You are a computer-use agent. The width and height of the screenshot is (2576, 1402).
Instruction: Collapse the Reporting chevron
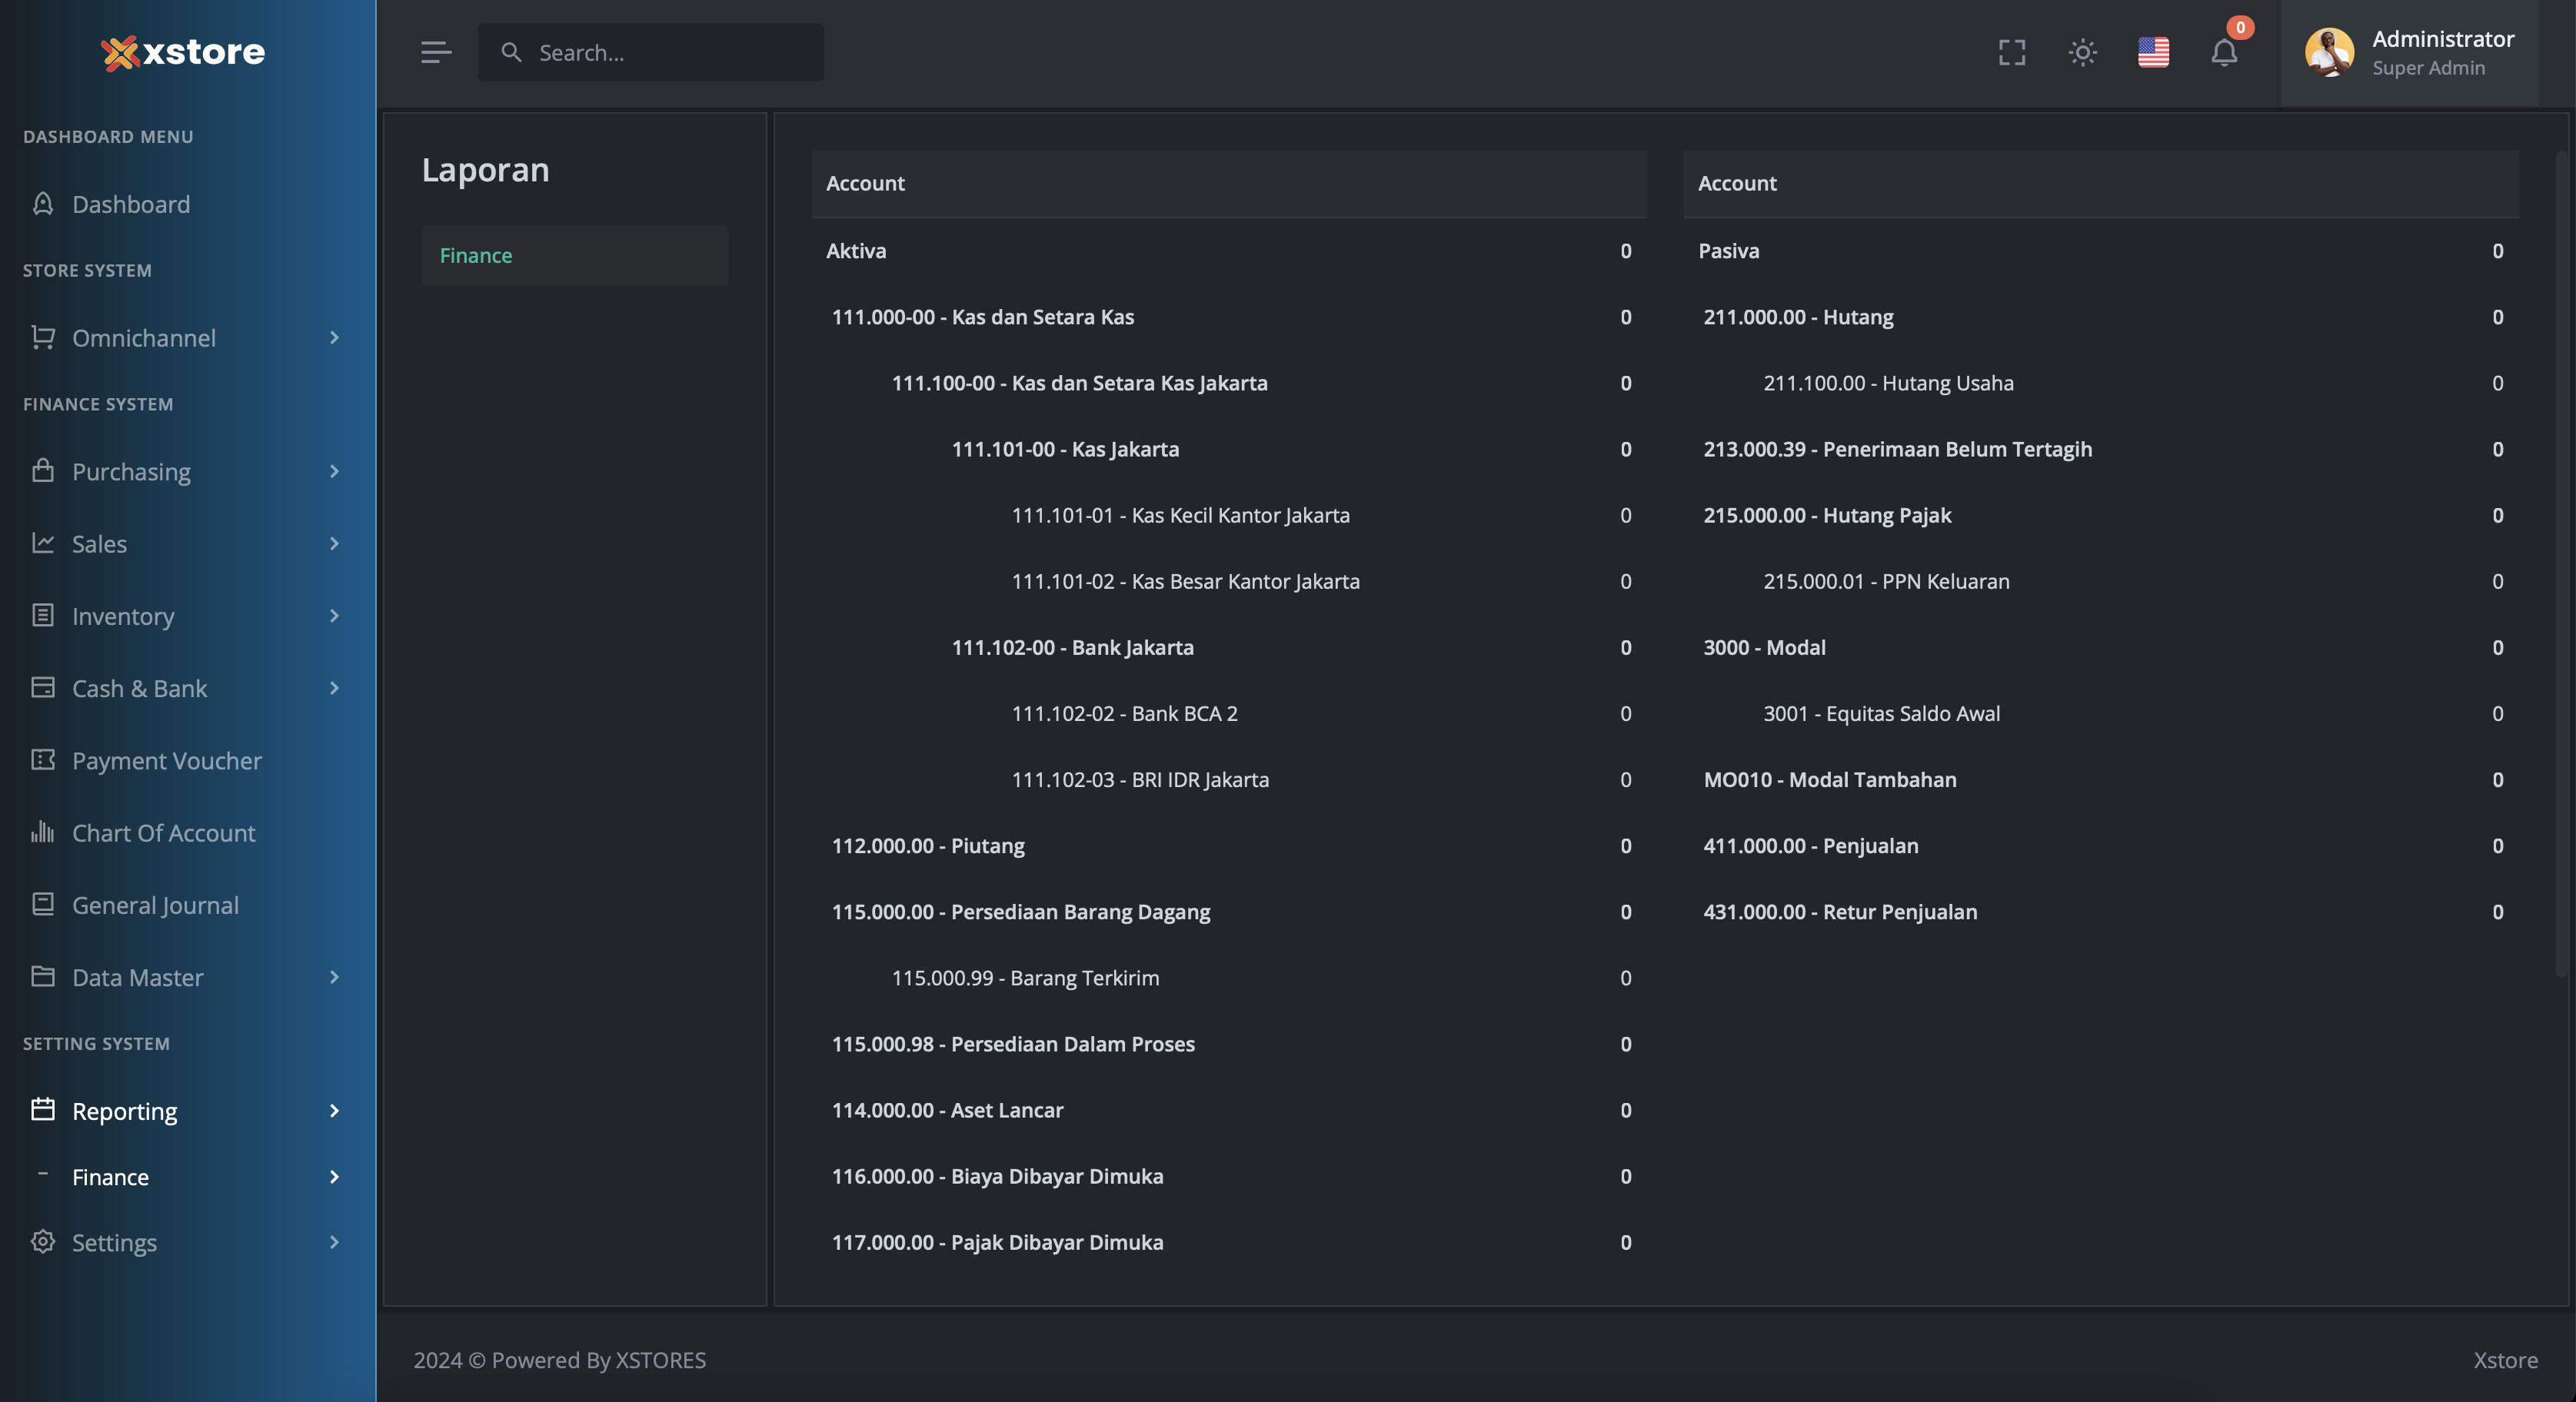(334, 1110)
